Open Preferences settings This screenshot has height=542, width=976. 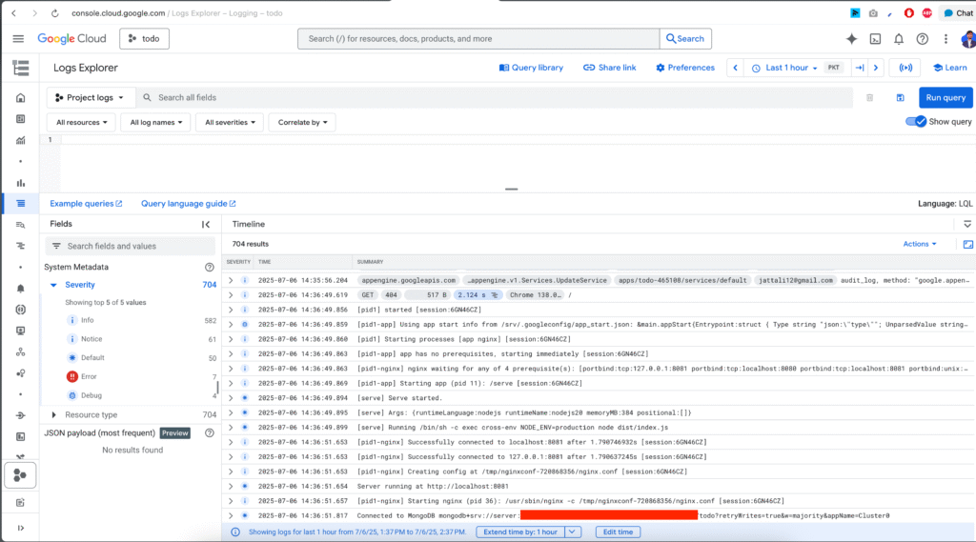point(684,68)
